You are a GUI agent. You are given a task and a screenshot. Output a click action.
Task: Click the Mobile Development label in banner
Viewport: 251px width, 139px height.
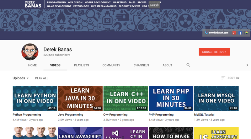click(x=98, y=3)
